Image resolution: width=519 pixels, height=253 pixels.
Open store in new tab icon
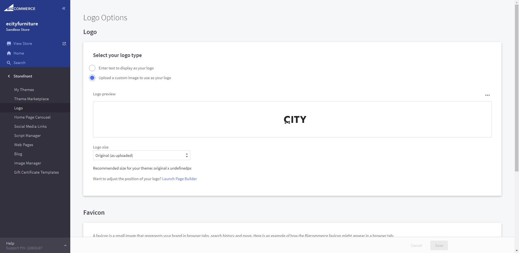click(x=64, y=43)
